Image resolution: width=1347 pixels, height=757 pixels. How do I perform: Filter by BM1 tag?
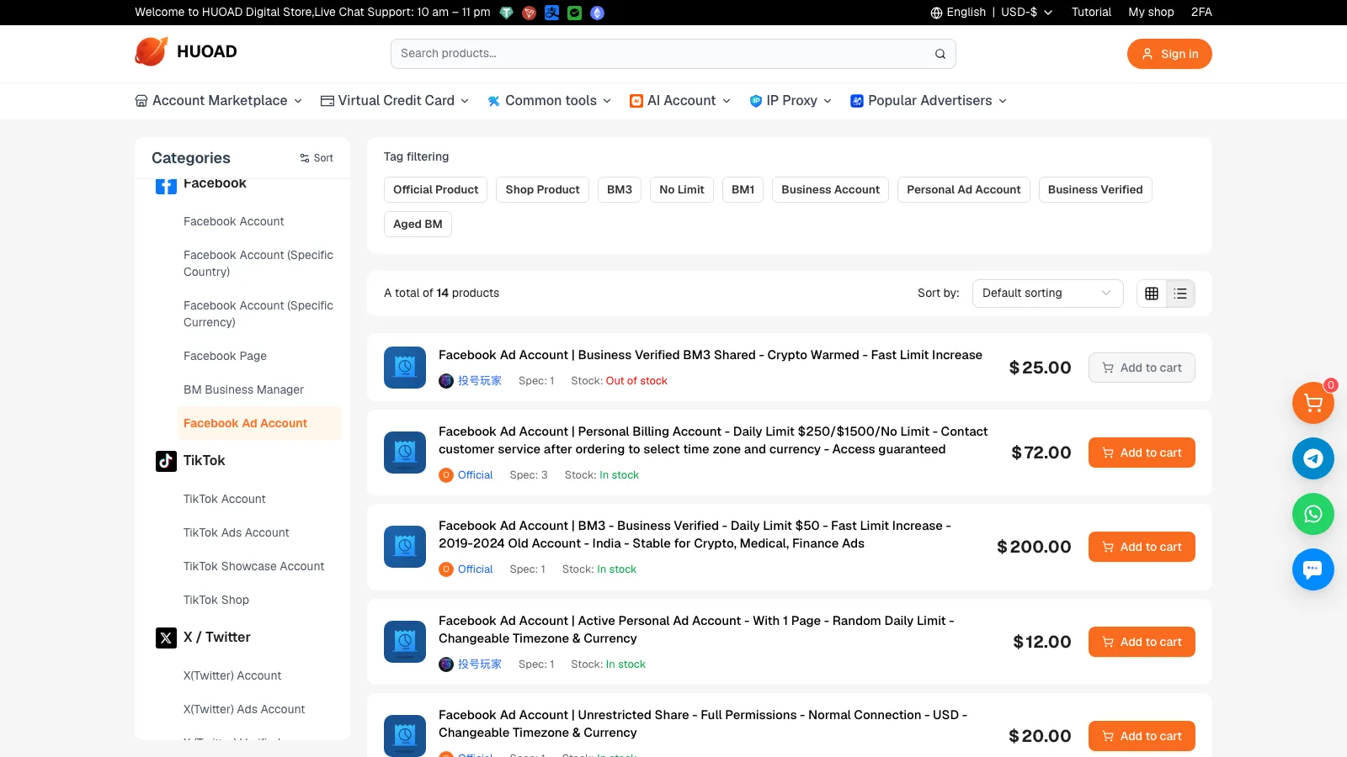(x=743, y=190)
